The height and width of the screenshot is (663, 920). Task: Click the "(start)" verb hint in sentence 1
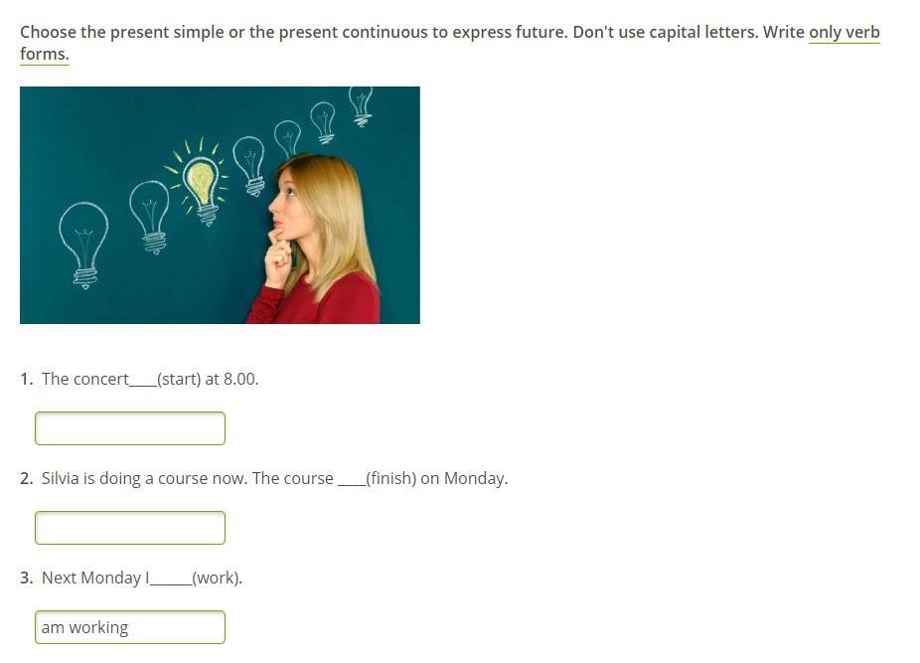pyautogui.click(x=179, y=379)
